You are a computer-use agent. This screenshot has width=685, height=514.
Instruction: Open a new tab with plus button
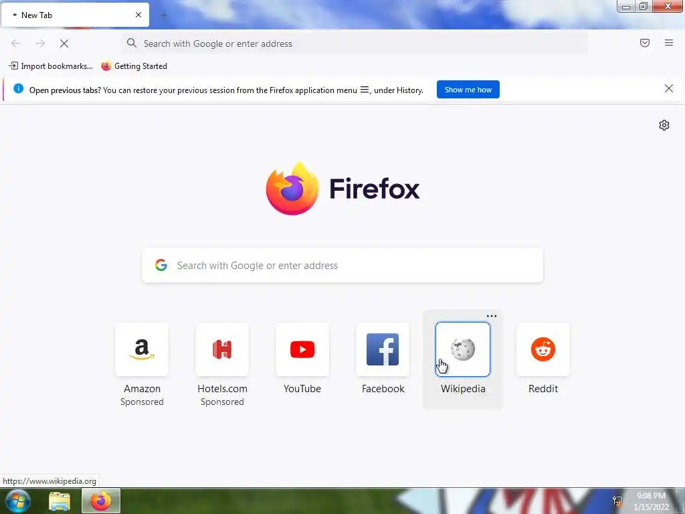pos(164,15)
